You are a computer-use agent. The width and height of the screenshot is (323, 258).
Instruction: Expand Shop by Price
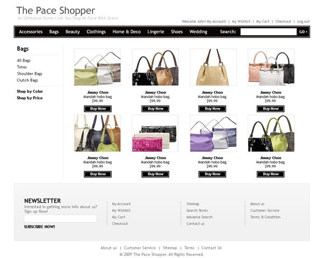pos(30,98)
